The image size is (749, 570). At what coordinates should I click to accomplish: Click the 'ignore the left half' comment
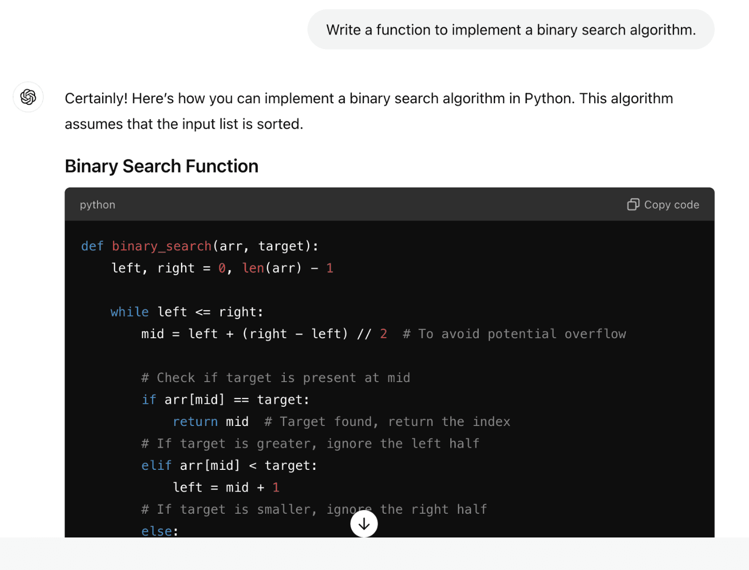pyautogui.click(x=311, y=444)
